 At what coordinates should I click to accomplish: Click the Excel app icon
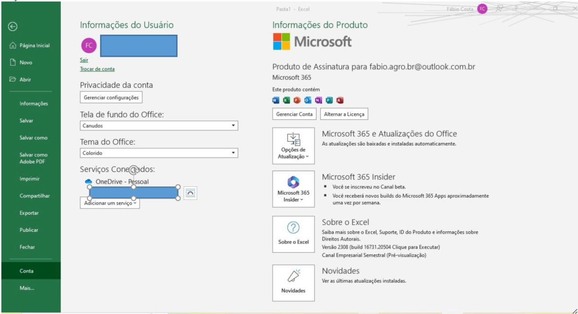(287, 100)
